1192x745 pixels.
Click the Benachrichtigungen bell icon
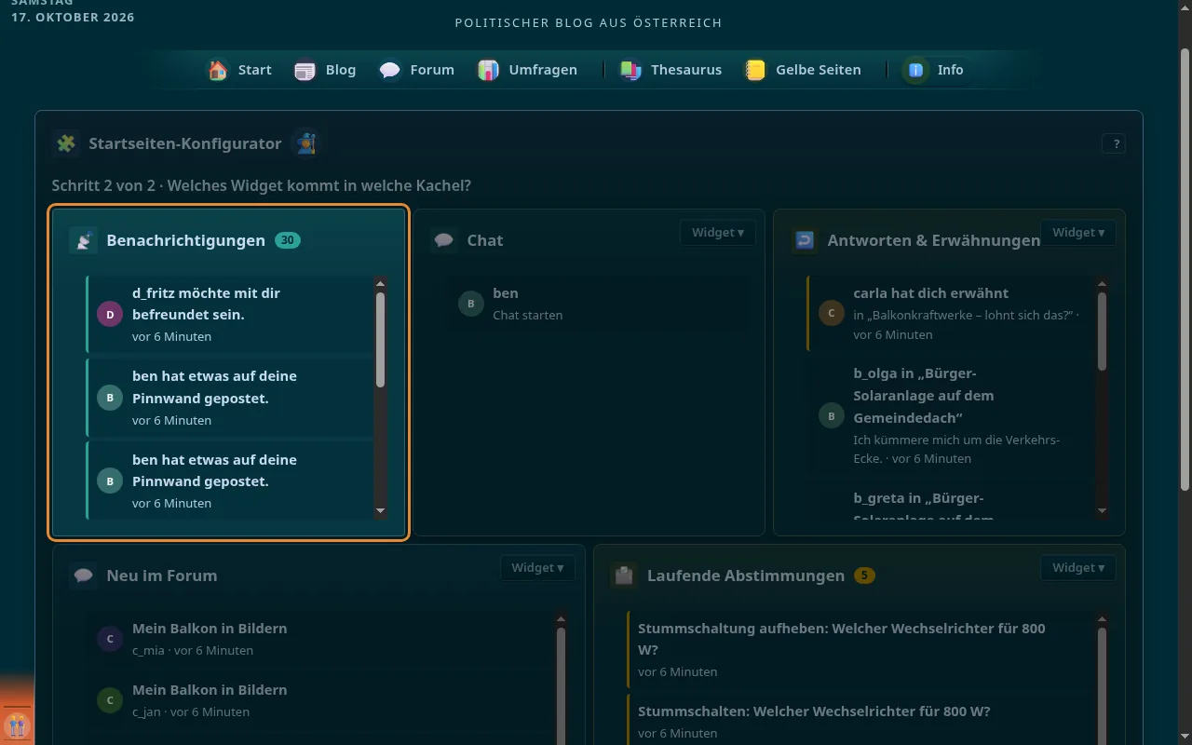point(84,240)
